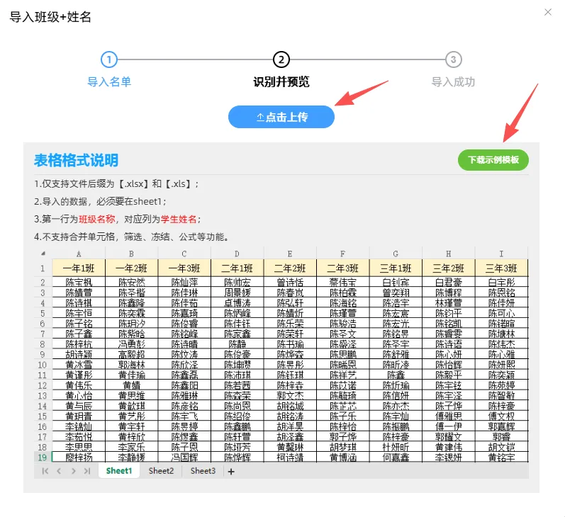Click the dialog title 导入班级+姓名
This screenshot has height=517, width=565.
(50, 17)
